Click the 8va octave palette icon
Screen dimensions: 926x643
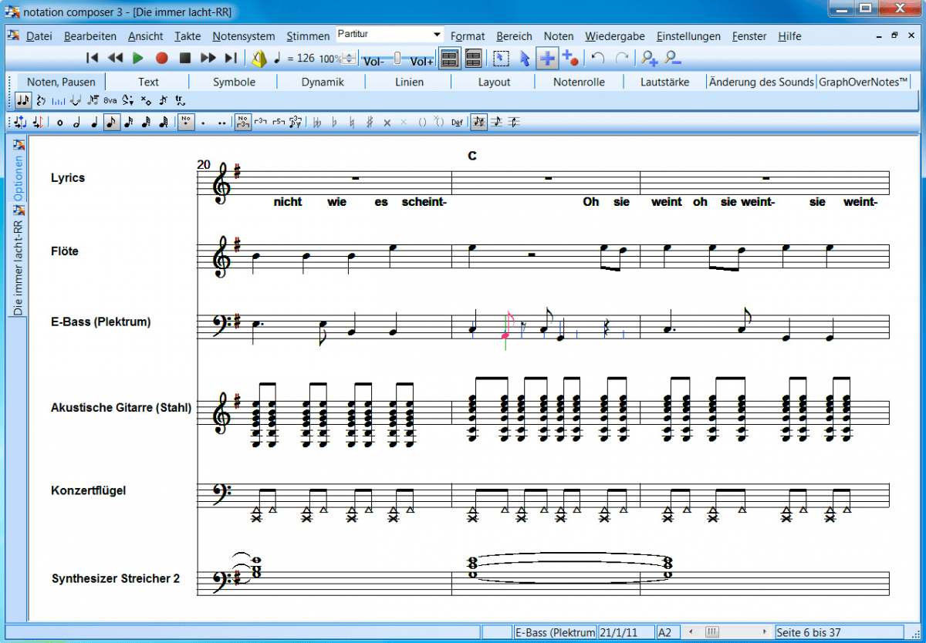(x=110, y=100)
